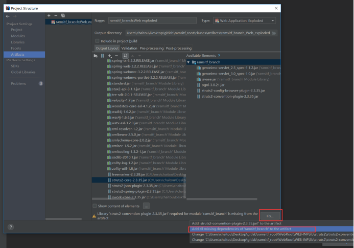The width and height of the screenshot is (354, 248).
Task: Switch to Output Layout tab
Action: pyautogui.click(x=107, y=48)
